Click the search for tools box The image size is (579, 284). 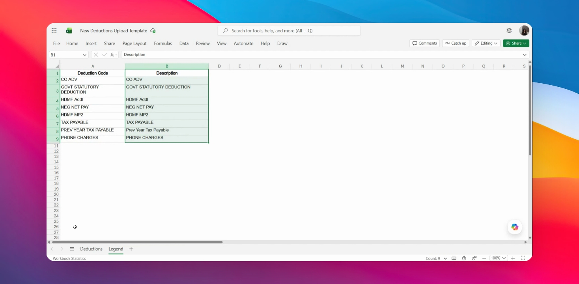(x=289, y=31)
